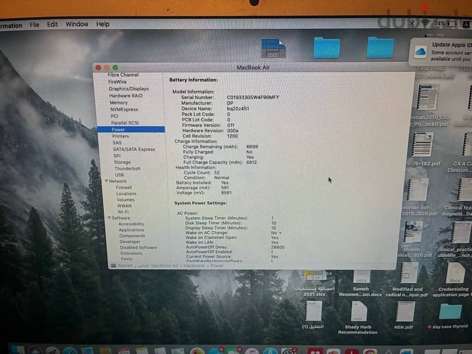Open the XLSX file icon on desktop top
The image size is (472, 354).
[x=273, y=48]
